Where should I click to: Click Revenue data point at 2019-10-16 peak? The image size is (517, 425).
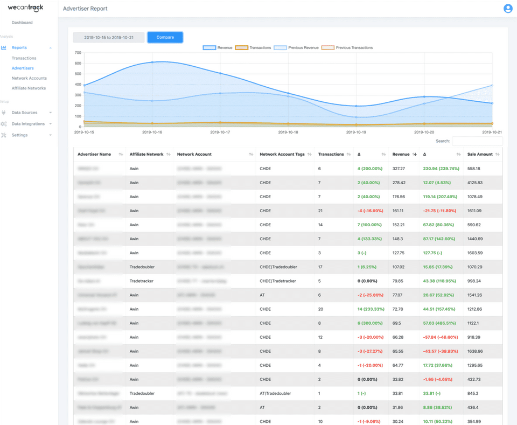(x=152, y=62)
